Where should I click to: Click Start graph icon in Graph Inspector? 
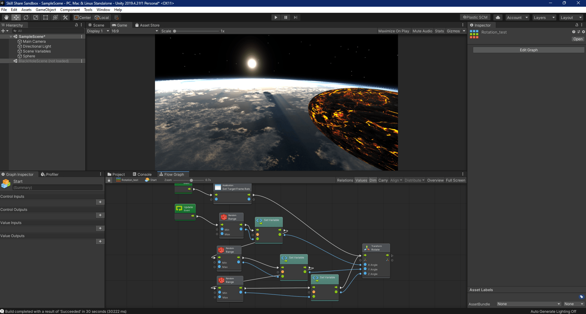click(x=6, y=184)
